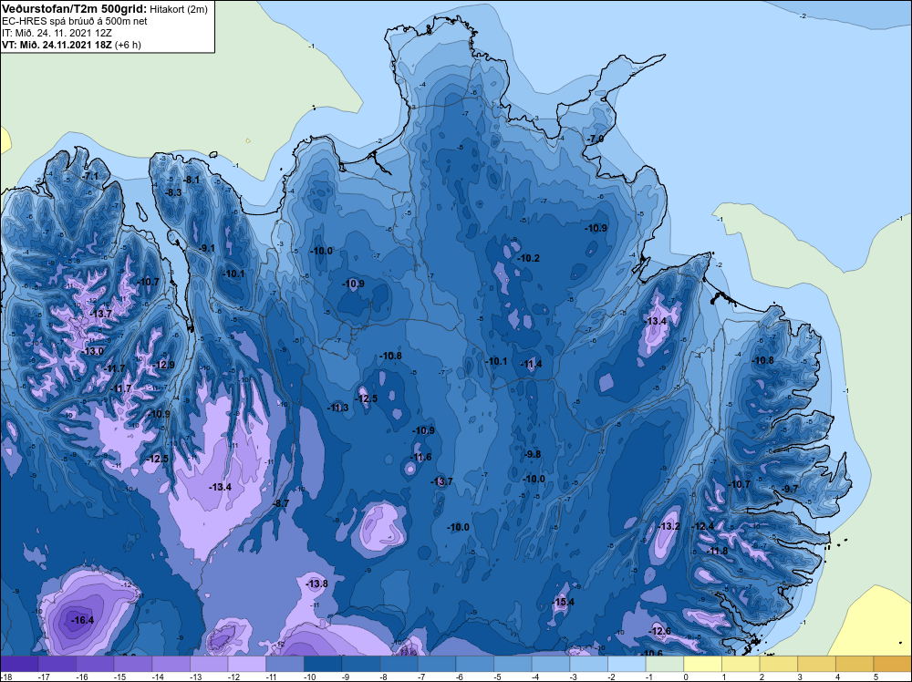Click the legend swatch between -16 and -15

(x=95, y=664)
